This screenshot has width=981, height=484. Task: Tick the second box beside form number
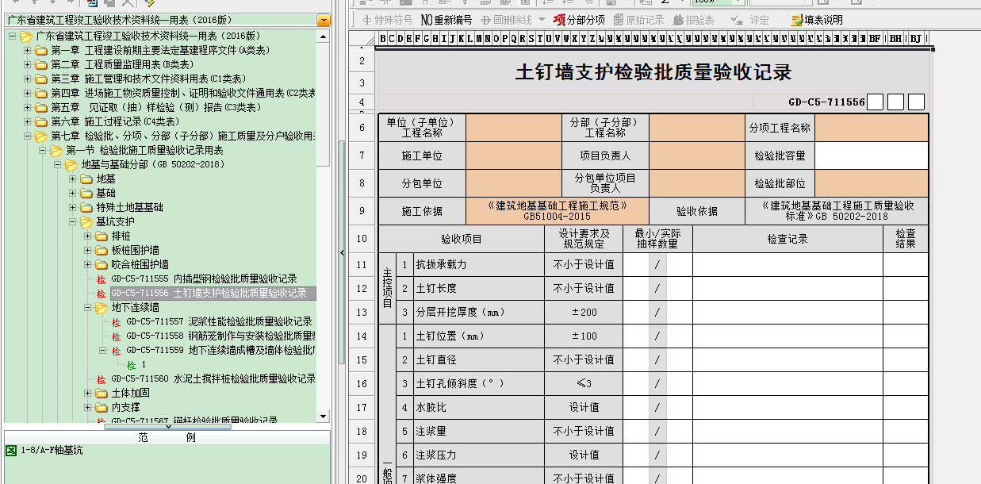pos(895,102)
